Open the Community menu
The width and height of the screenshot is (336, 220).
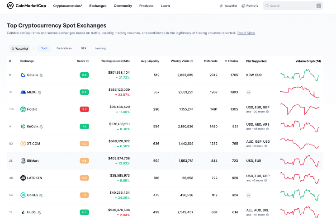click(x=123, y=6)
